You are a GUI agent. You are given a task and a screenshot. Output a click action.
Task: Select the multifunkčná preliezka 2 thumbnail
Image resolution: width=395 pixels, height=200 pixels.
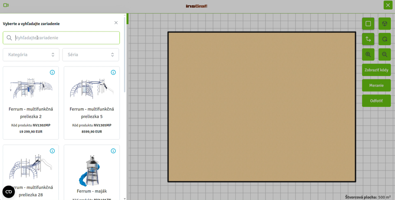pyautogui.click(x=31, y=88)
